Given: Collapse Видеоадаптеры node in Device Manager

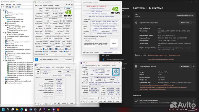Looking at the screenshot, I should [x=4, y=18].
